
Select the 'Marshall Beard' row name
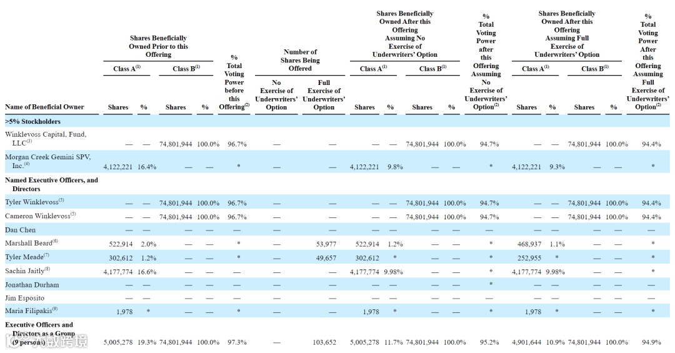pyautogui.click(x=31, y=243)
